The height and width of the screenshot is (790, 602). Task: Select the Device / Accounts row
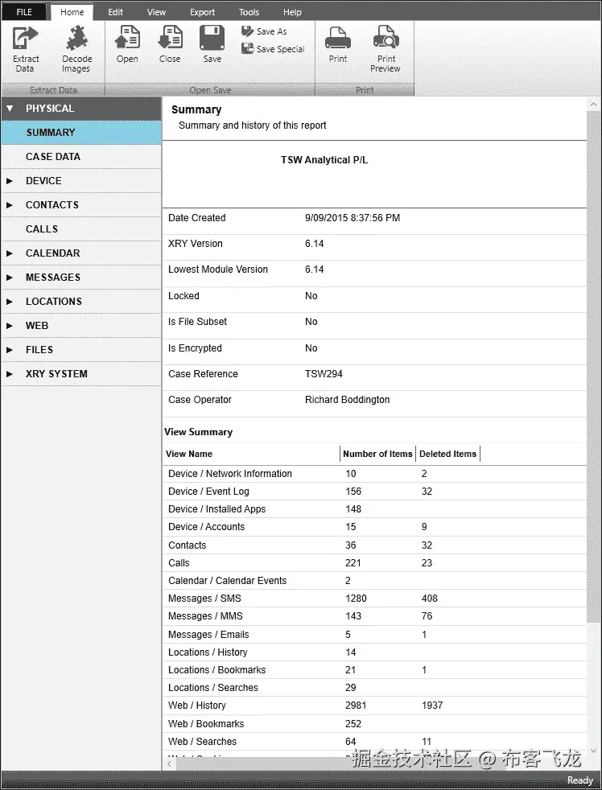[x=374, y=527]
